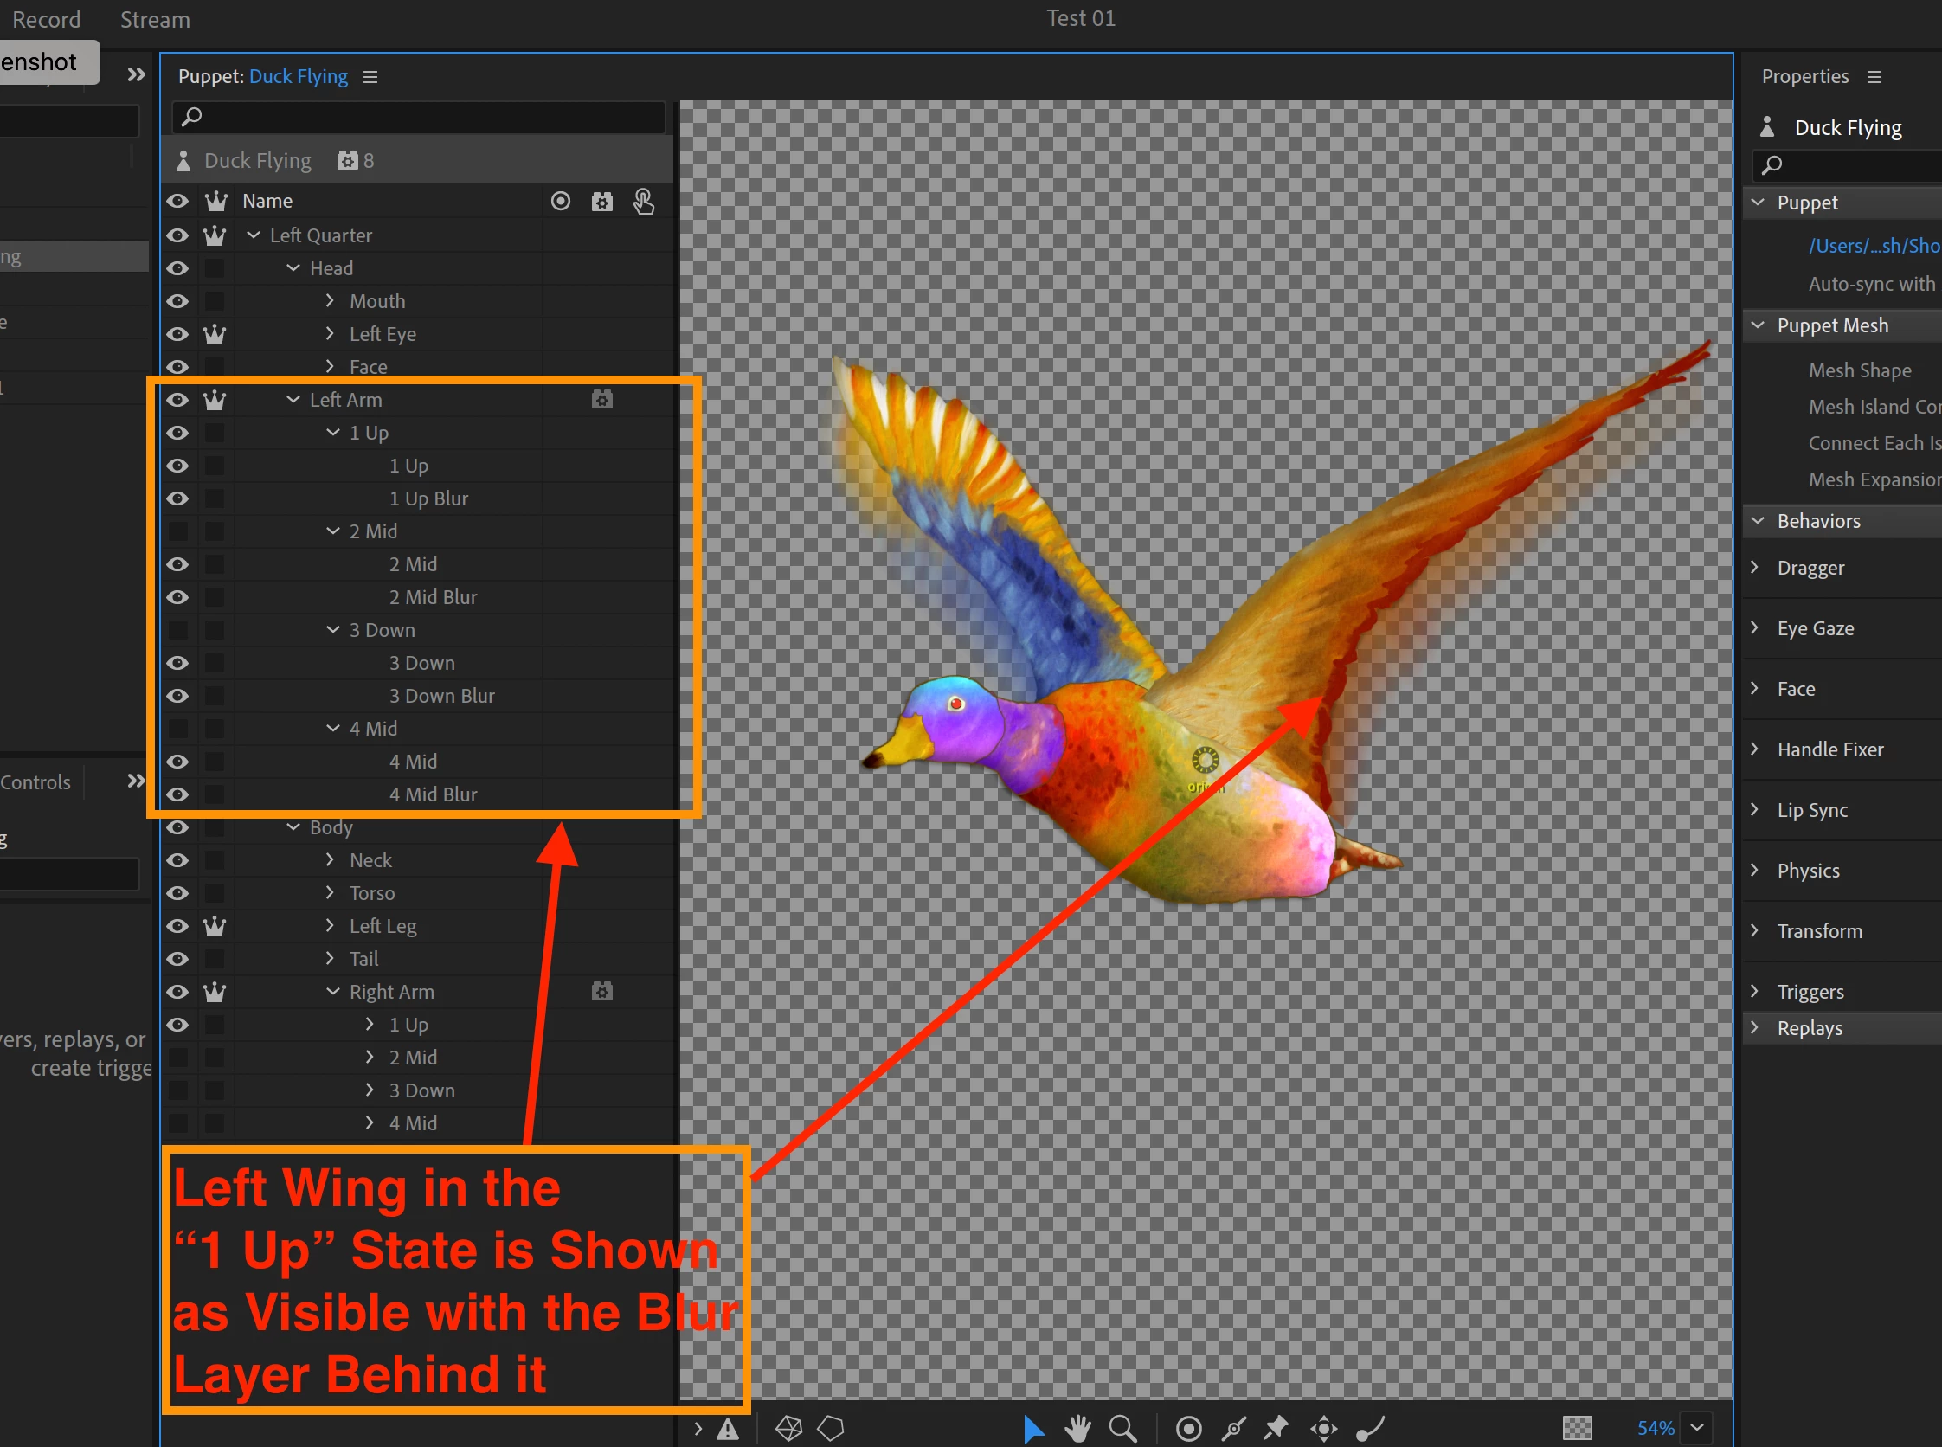The width and height of the screenshot is (1942, 1447).
Task: Show the 2 Mid group layer
Action: (177, 531)
